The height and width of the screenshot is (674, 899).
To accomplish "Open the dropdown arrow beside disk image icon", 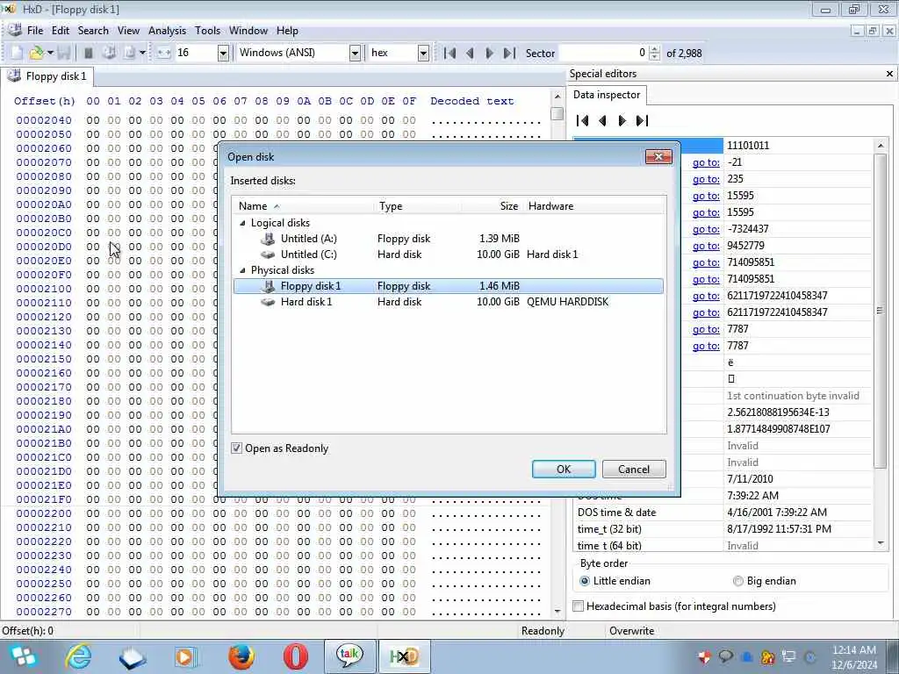I will (x=142, y=53).
